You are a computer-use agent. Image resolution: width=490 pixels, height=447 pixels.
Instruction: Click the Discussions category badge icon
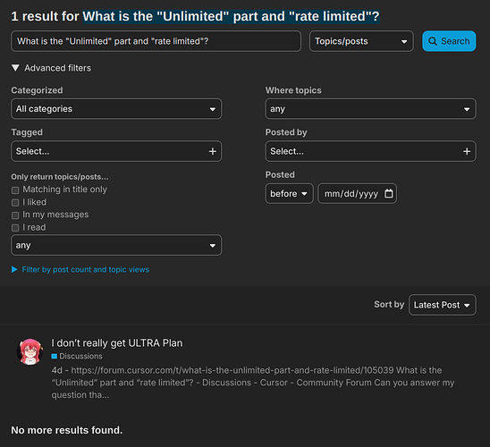point(55,356)
